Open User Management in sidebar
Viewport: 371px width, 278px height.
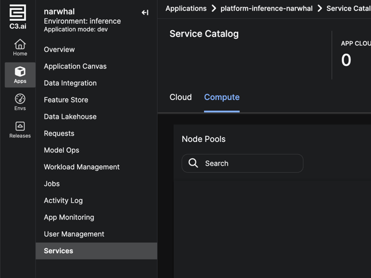(74, 234)
